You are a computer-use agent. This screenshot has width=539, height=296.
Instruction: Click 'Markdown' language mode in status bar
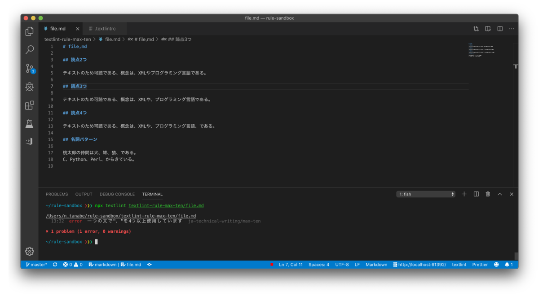point(376,265)
